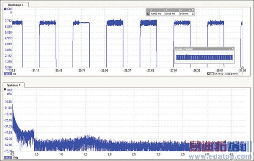
Task: Minimize the Zoom Overview panel
Action: pyautogui.click(x=229, y=49)
